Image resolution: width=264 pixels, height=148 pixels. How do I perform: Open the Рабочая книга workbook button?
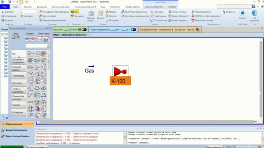91,16
